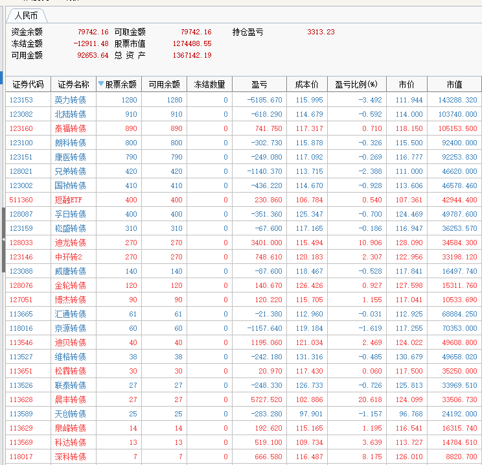482x465 pixels.
Task: Click the 可用余额 column header
Action: 163,84
